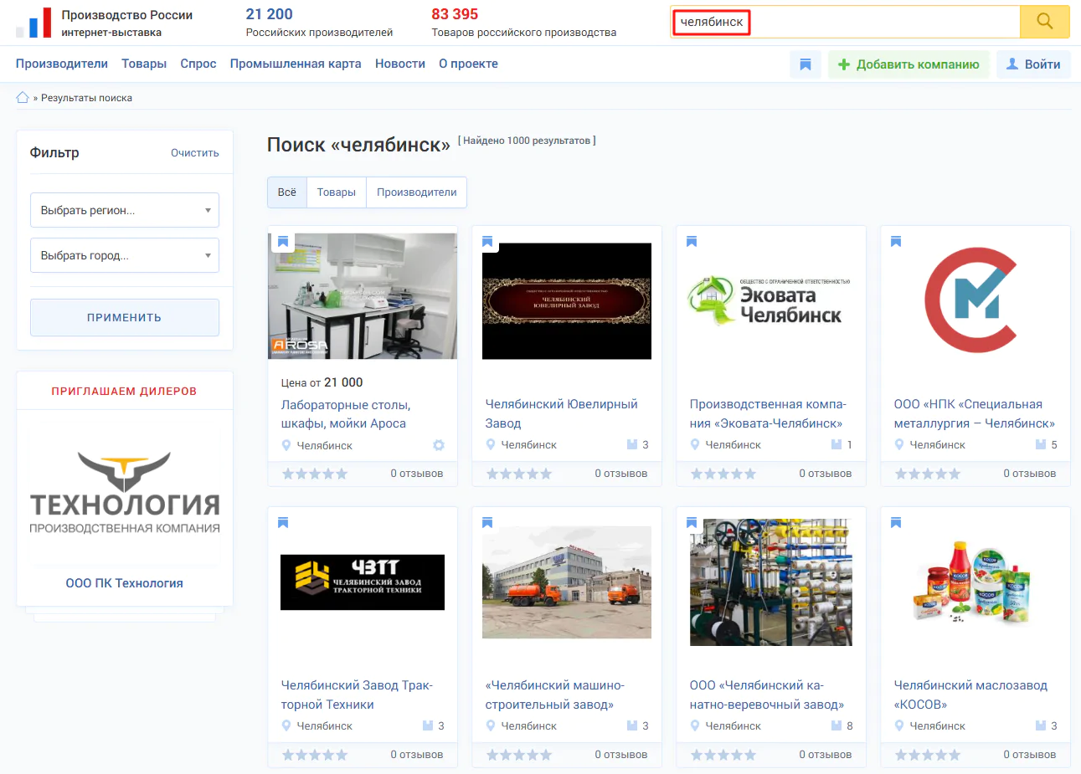This screenshot has height=774, width=1081.
Task: Open Лабораторные столы, шкафы, мойки Ароса link
Action: 346,414
